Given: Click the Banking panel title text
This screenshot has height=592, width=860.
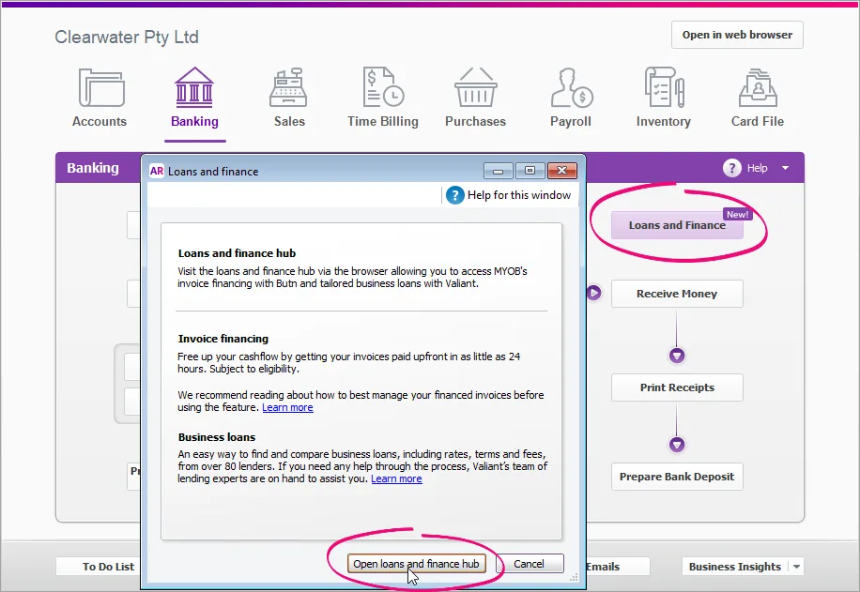Looking at the screenshot, I should 93,168.
